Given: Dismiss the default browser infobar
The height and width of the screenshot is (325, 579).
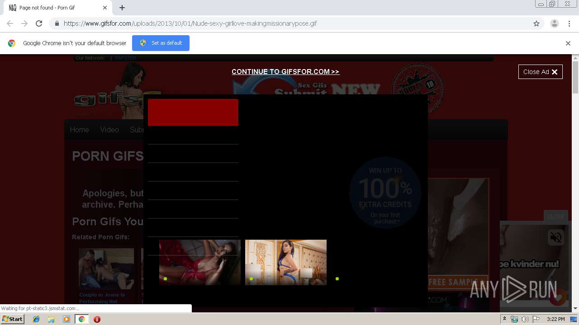Looking at the screenshot, I should click(568, 43).
